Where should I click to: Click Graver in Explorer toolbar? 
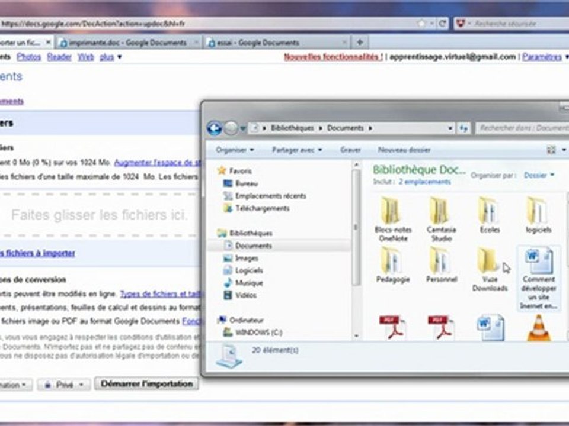[x=350, y=150]
